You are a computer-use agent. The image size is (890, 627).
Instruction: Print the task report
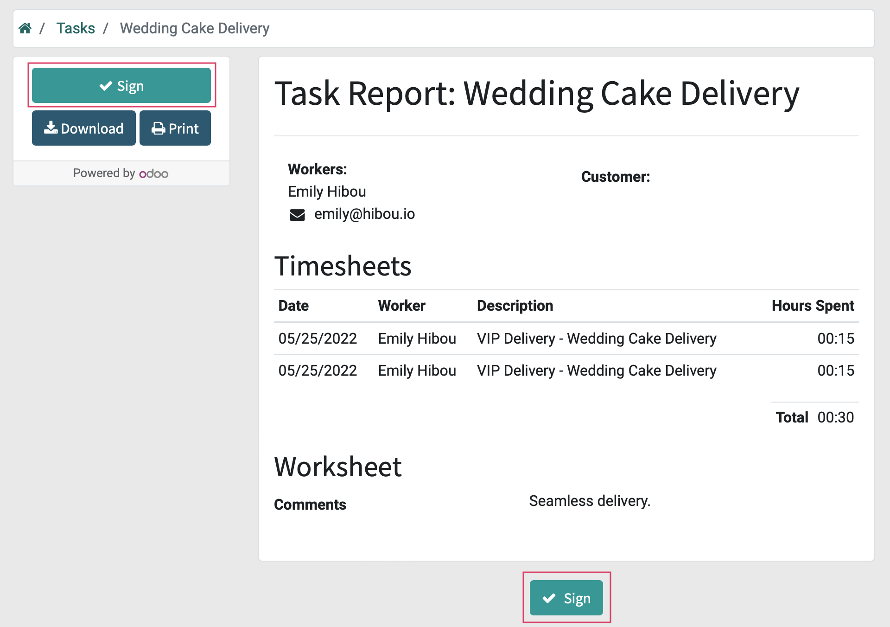pos(175,128)
